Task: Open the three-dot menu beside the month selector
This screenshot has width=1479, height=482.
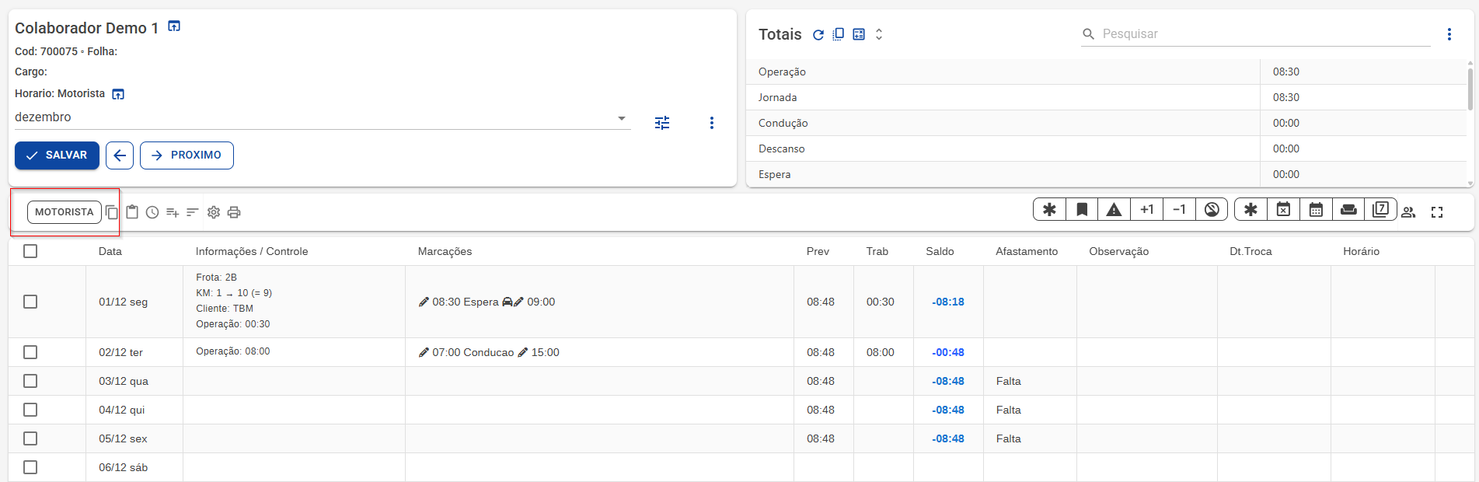Action: 712,123
